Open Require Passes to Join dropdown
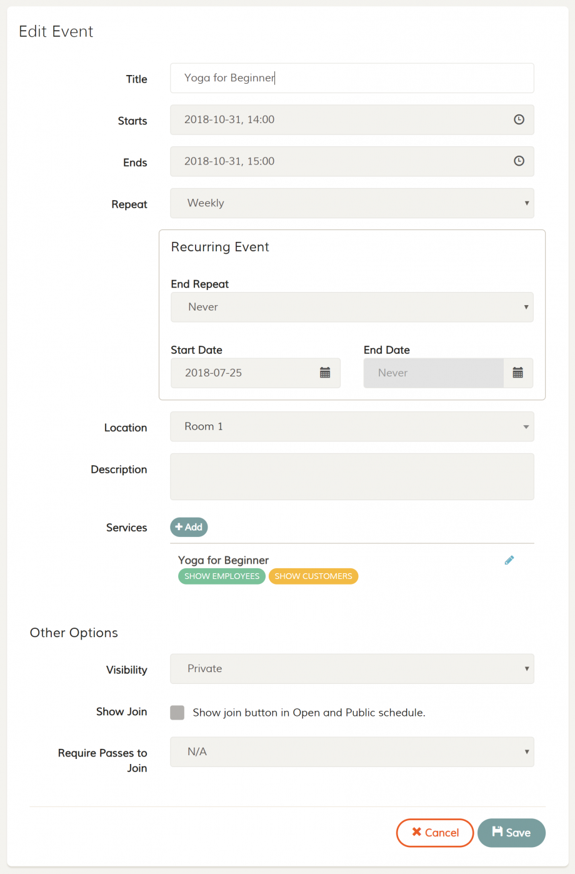 pyautogui.click(x=352, y=752)
